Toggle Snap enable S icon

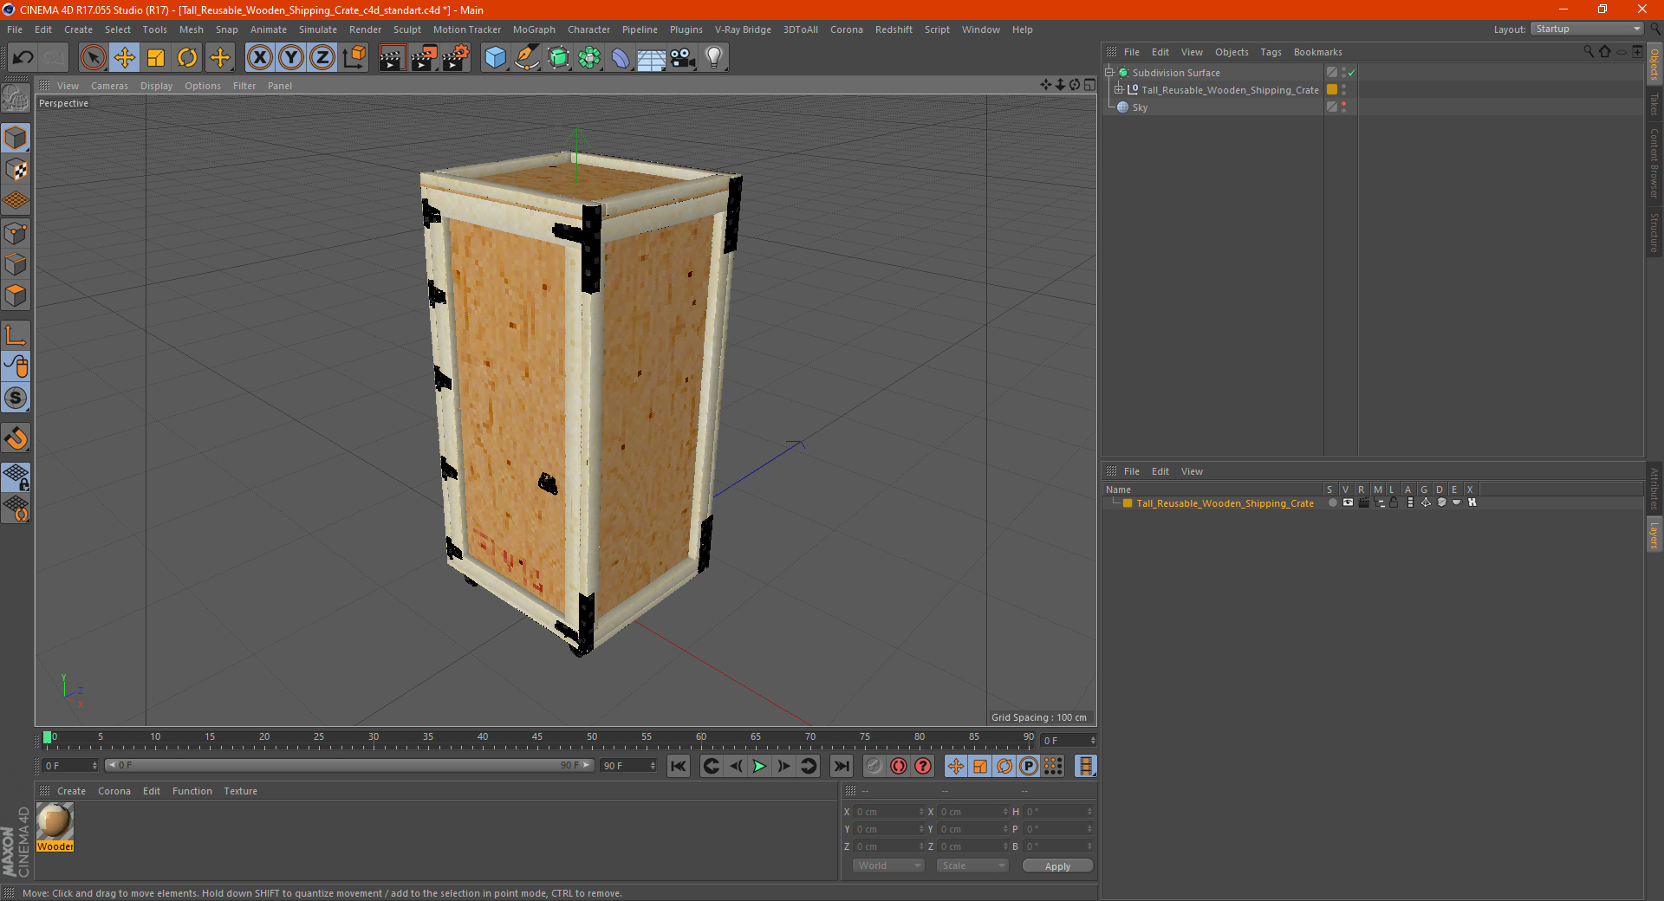click(16, 398)
